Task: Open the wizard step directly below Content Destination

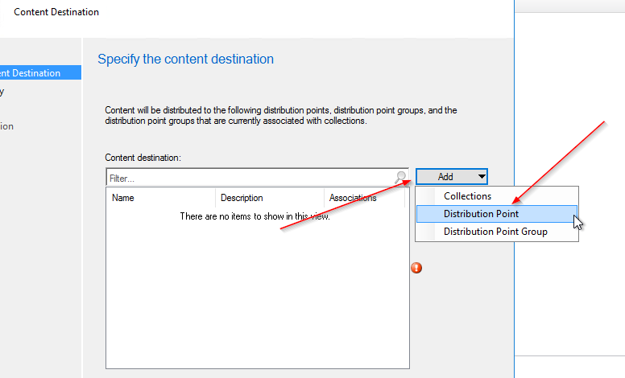Action: click(x=2, y=92)
